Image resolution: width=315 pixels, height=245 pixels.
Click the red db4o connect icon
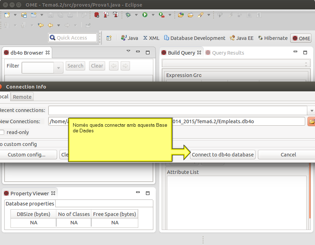click(x=97, y=15)
